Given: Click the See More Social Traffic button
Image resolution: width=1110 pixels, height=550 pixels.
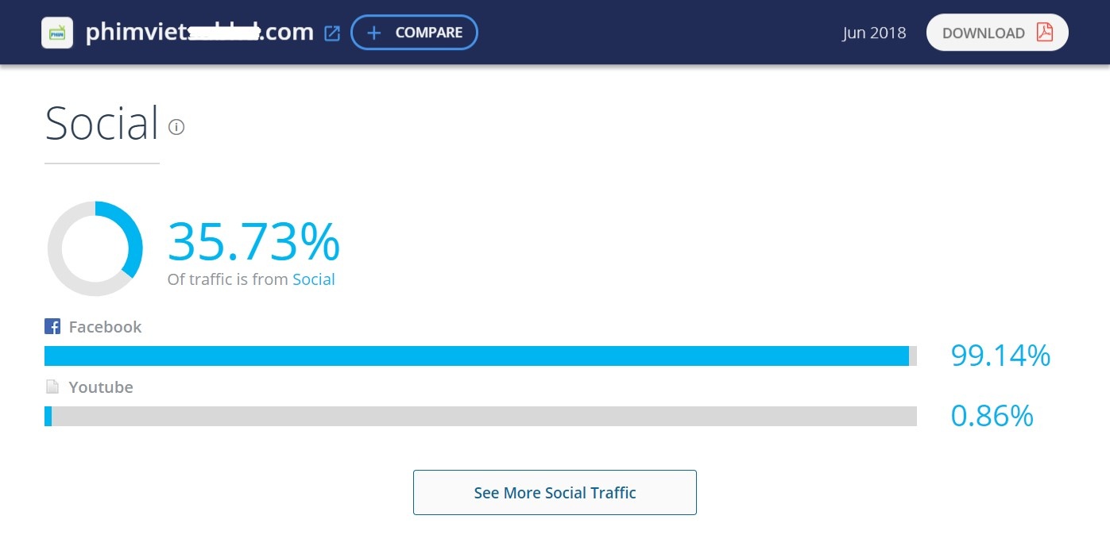Looking at the screenshot, I should tap(555, 492).
